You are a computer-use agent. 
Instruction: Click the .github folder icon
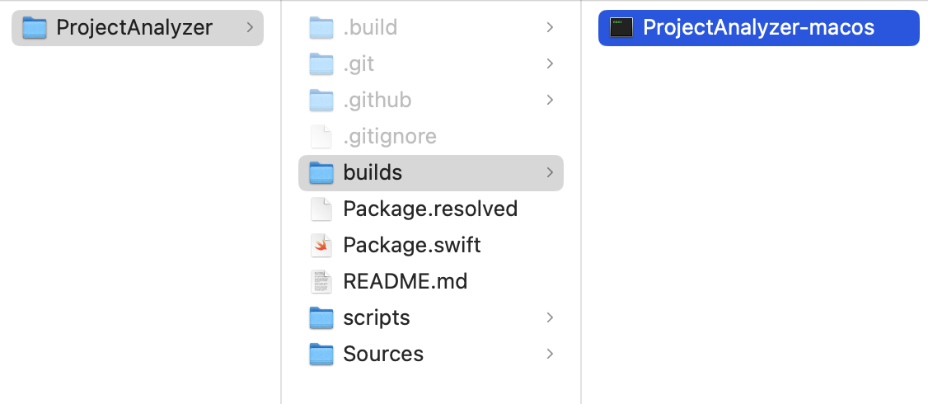tap(321, 100)
